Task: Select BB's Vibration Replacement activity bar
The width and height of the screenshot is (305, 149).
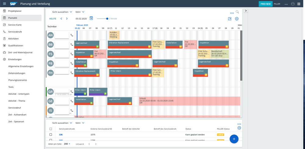Action: coord(130,45)
